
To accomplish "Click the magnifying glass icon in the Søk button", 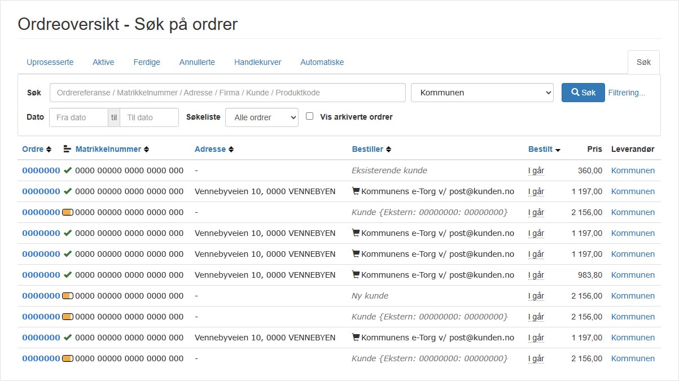I will click(x=574, y=92).
